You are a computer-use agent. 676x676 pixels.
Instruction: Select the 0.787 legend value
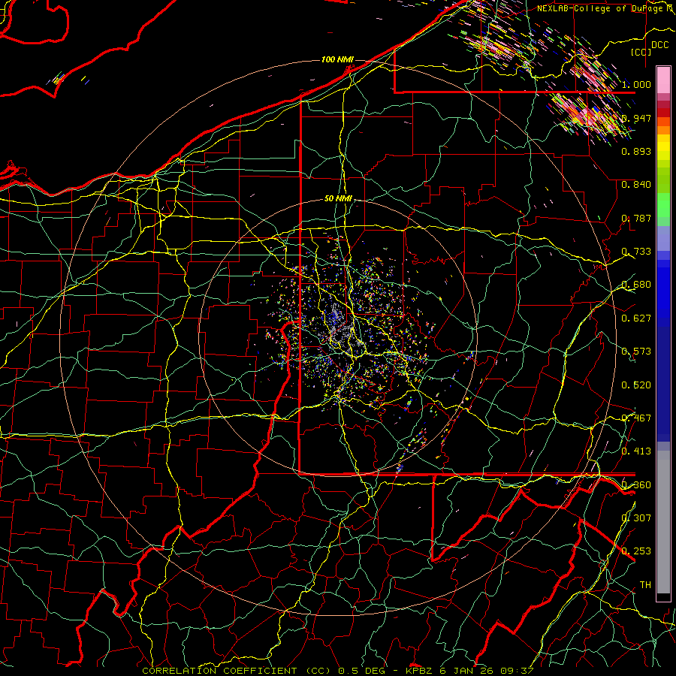click(x=636, y=218)
